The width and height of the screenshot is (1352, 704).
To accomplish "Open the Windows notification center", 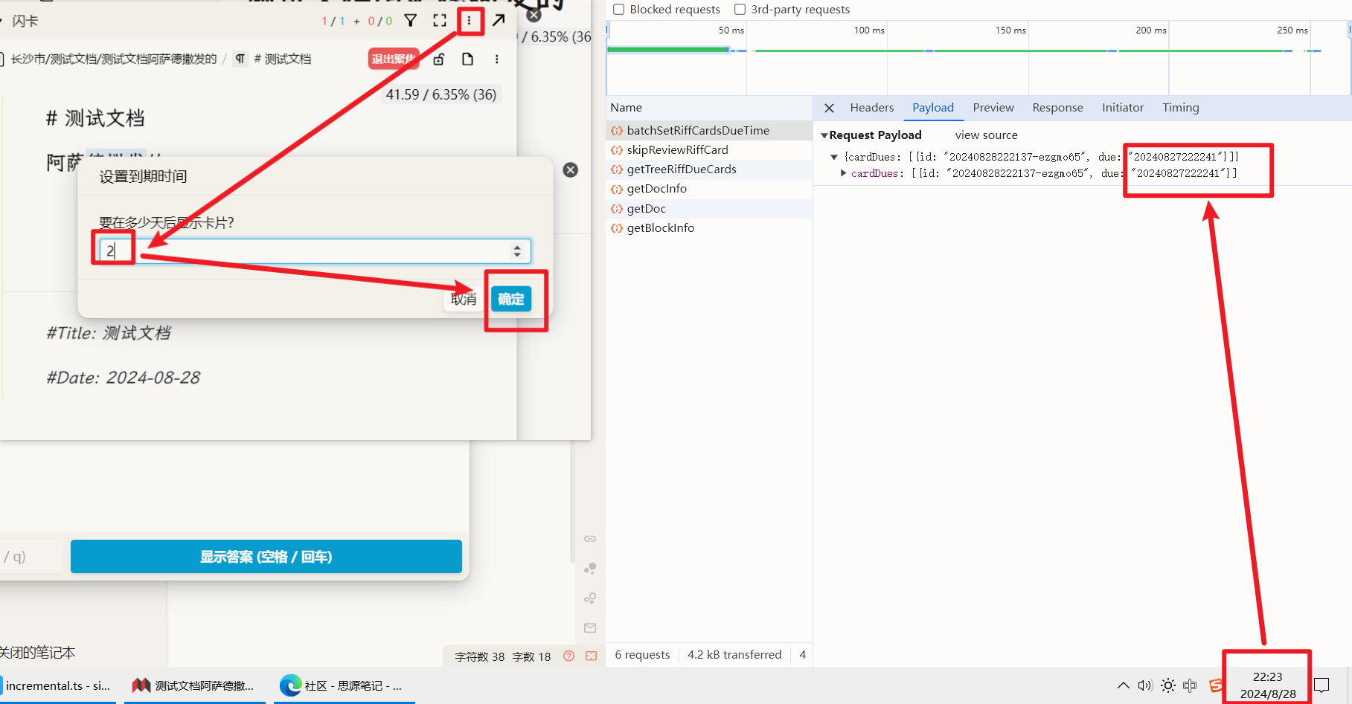I will pyautogui.click(x=1321, y=685).
